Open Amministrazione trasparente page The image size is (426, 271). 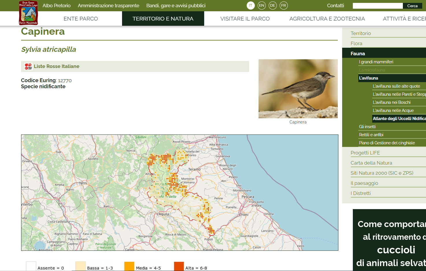[108, 5]
